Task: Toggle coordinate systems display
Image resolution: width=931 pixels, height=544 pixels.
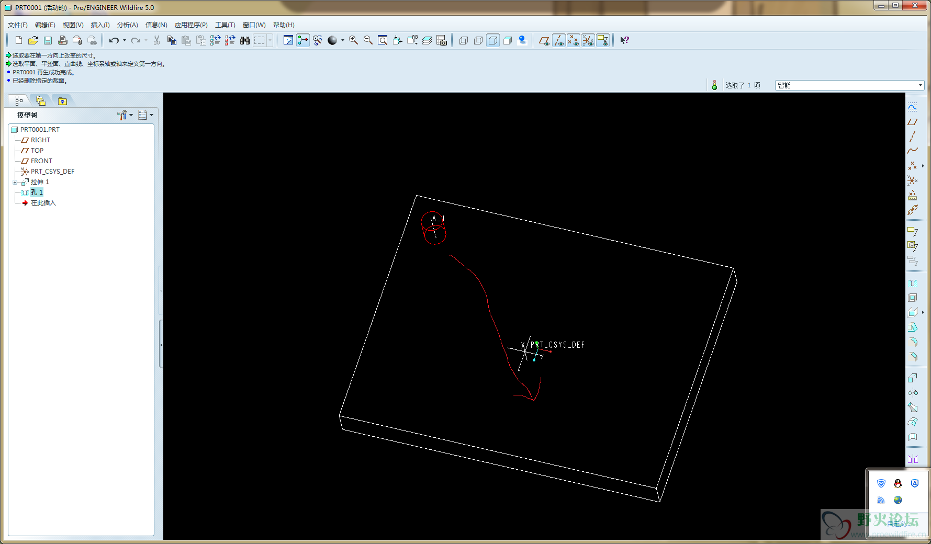Action: (x=588, y=40)
